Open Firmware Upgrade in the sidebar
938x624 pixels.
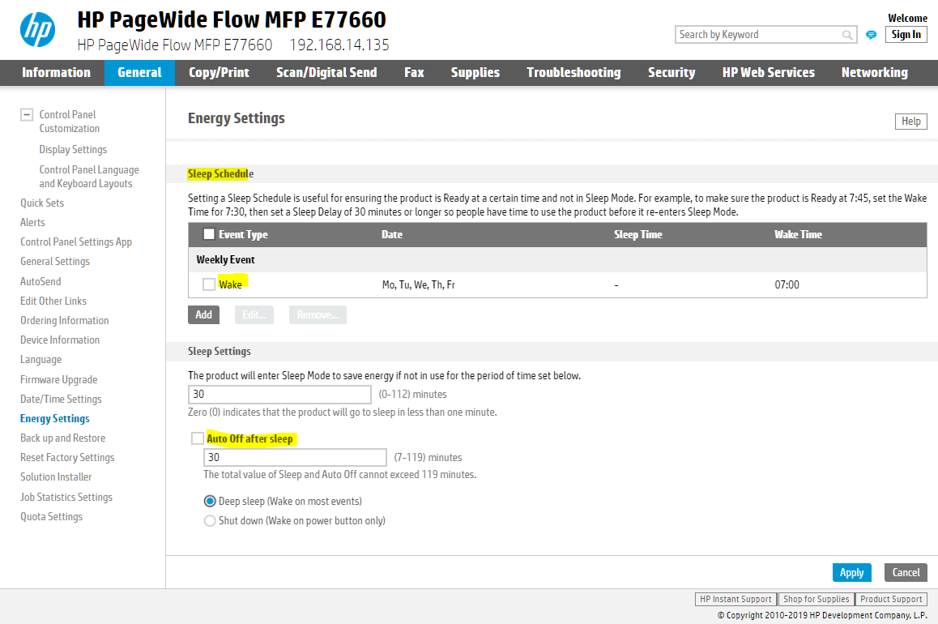coord(58,378)
